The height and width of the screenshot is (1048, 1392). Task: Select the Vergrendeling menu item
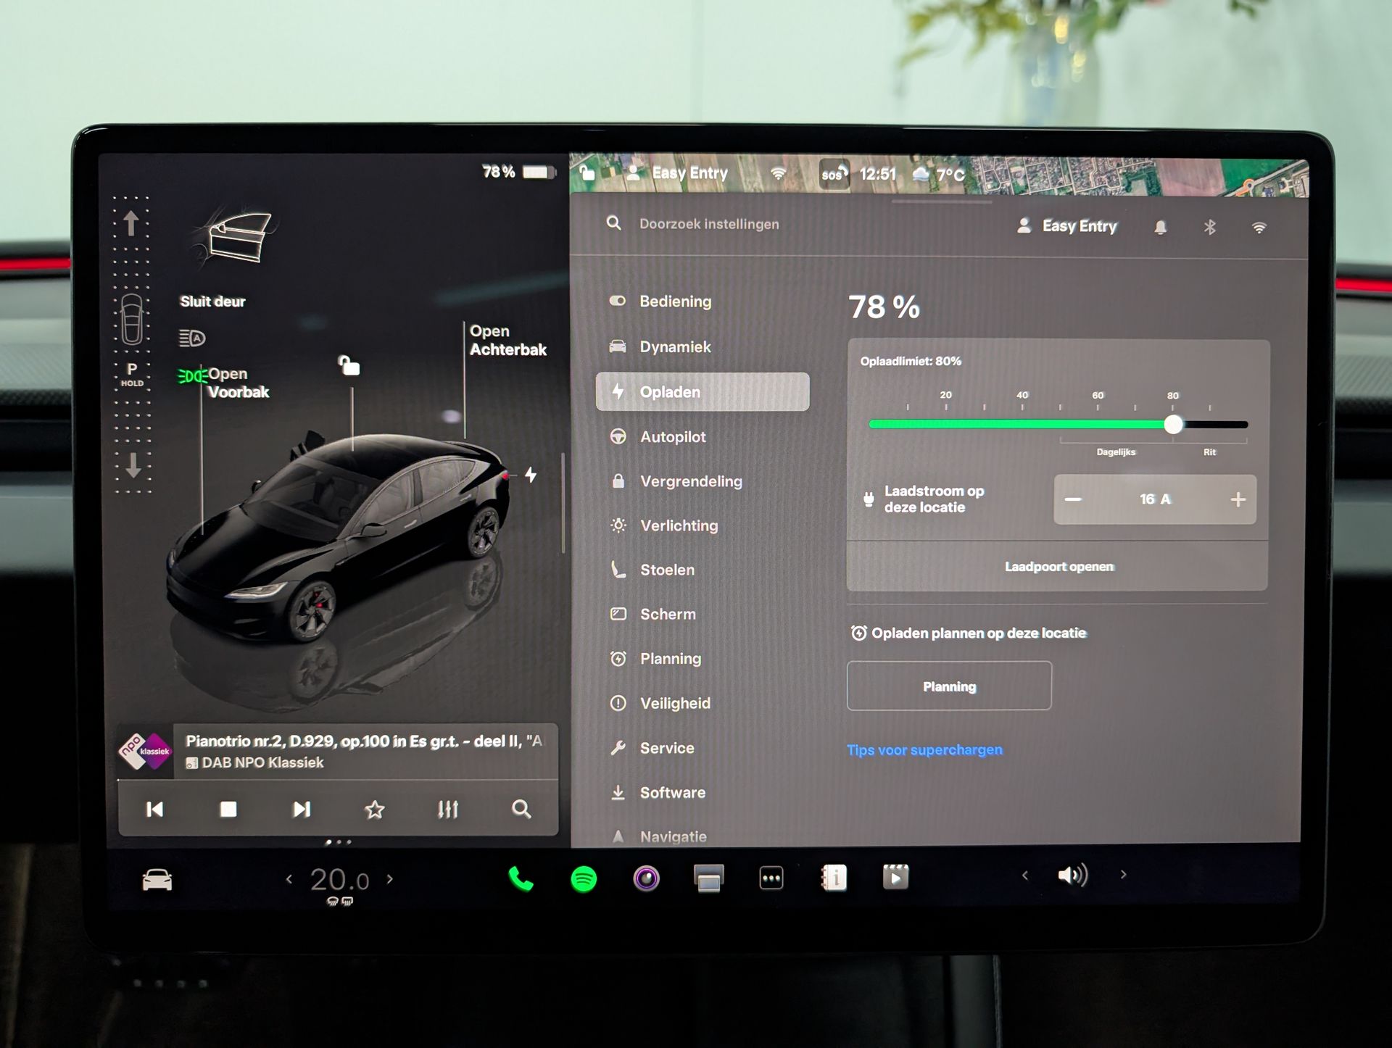(x=690, y=481)
